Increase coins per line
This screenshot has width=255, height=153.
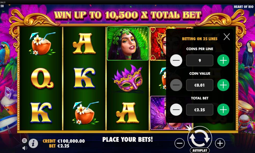pyautogui.click(x=223, y=60)
